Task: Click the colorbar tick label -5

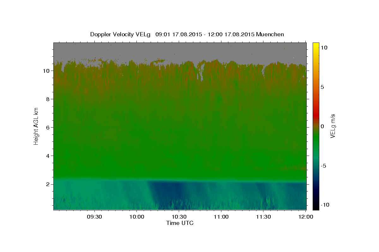Action: point(324,166)
